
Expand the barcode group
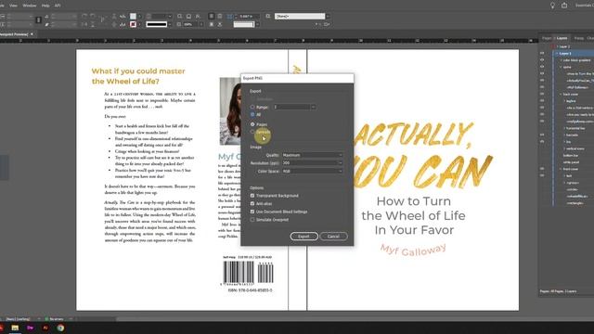pyautogui.click(x=564, y=135)
